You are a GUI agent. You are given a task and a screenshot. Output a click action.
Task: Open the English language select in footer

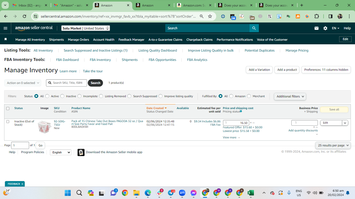[61, 152]
